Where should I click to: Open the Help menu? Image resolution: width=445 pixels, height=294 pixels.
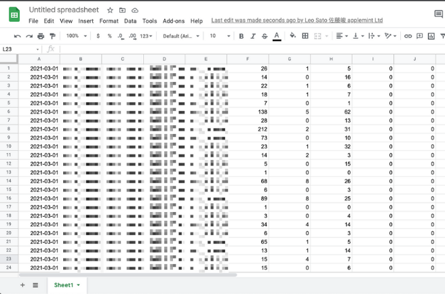197,21
